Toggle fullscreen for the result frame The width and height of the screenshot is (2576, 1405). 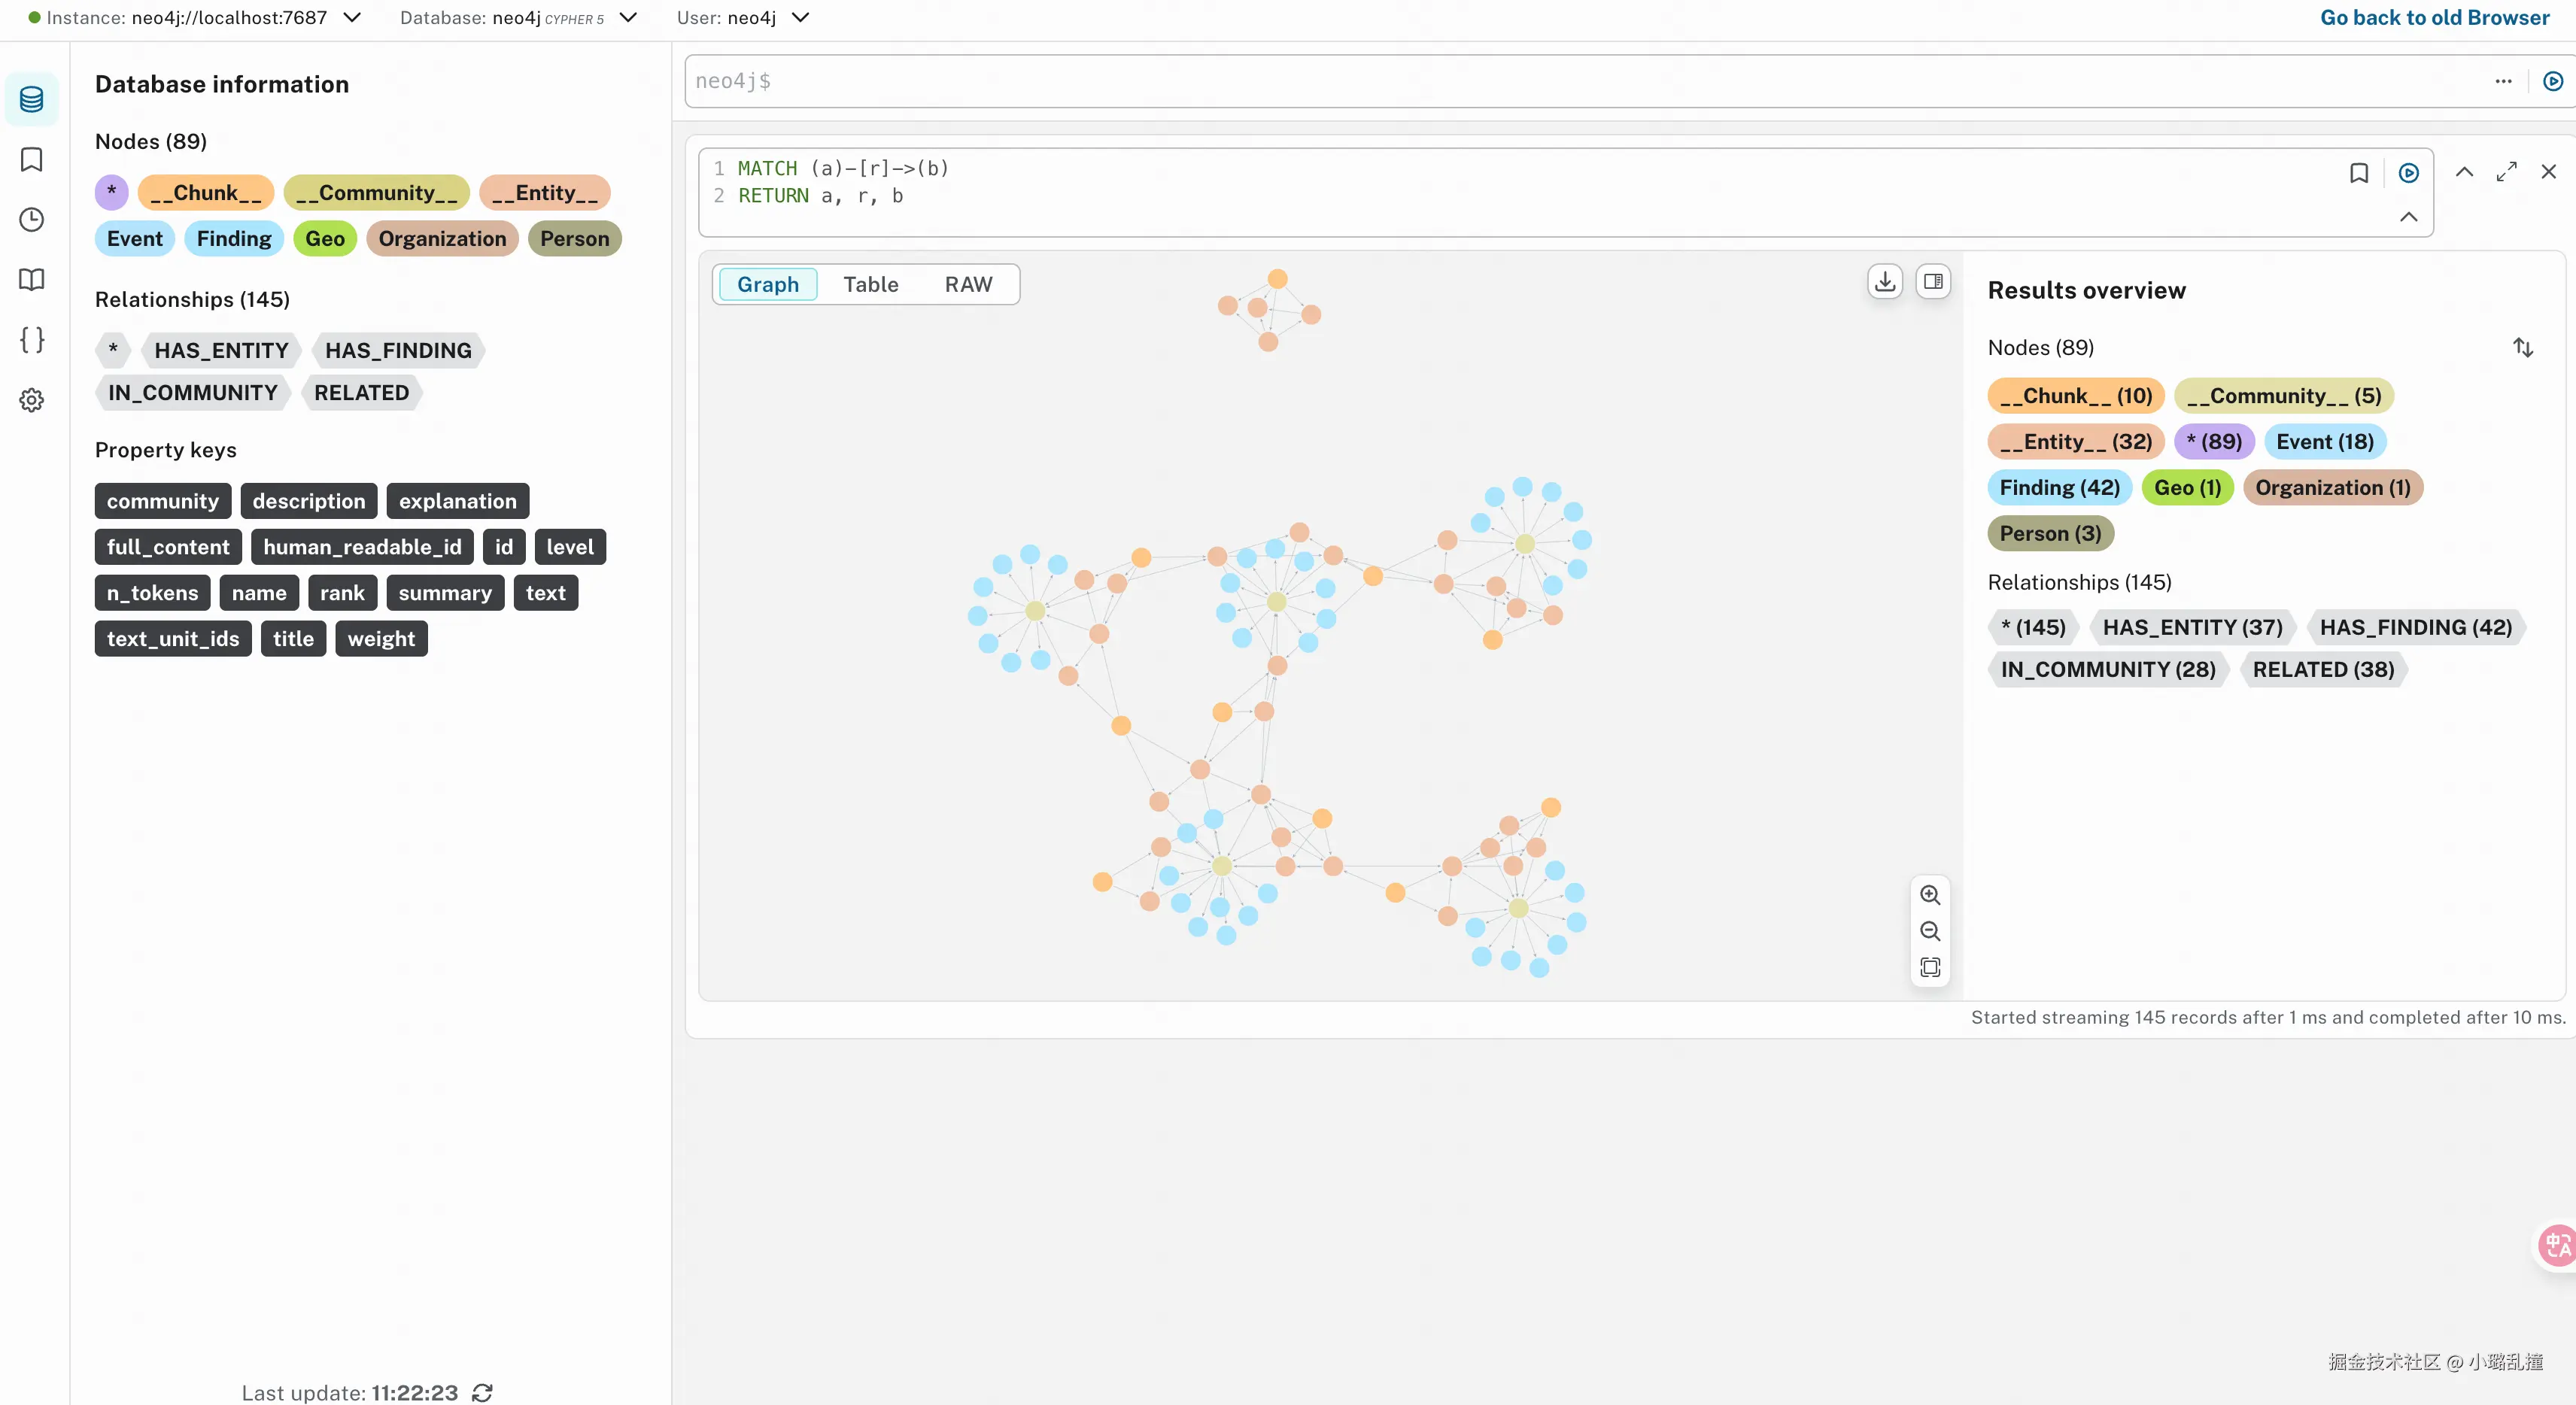click(x=2506, y=172)
